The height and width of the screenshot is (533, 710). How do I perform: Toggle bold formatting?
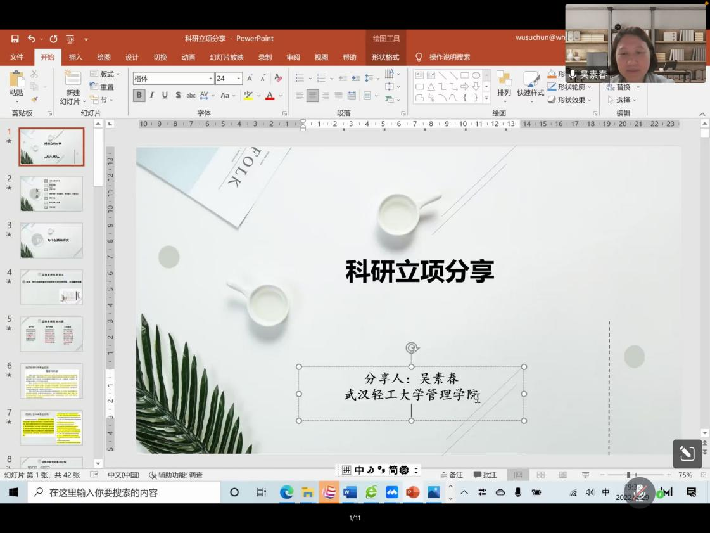point(139,96)
